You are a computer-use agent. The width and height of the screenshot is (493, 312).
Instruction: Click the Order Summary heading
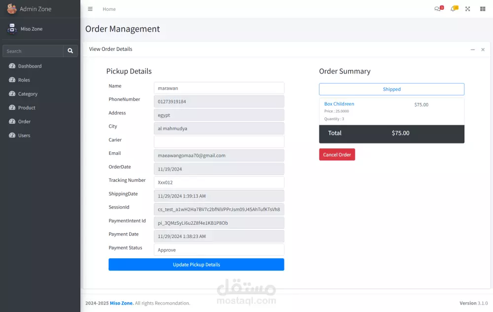coord(345,71)
